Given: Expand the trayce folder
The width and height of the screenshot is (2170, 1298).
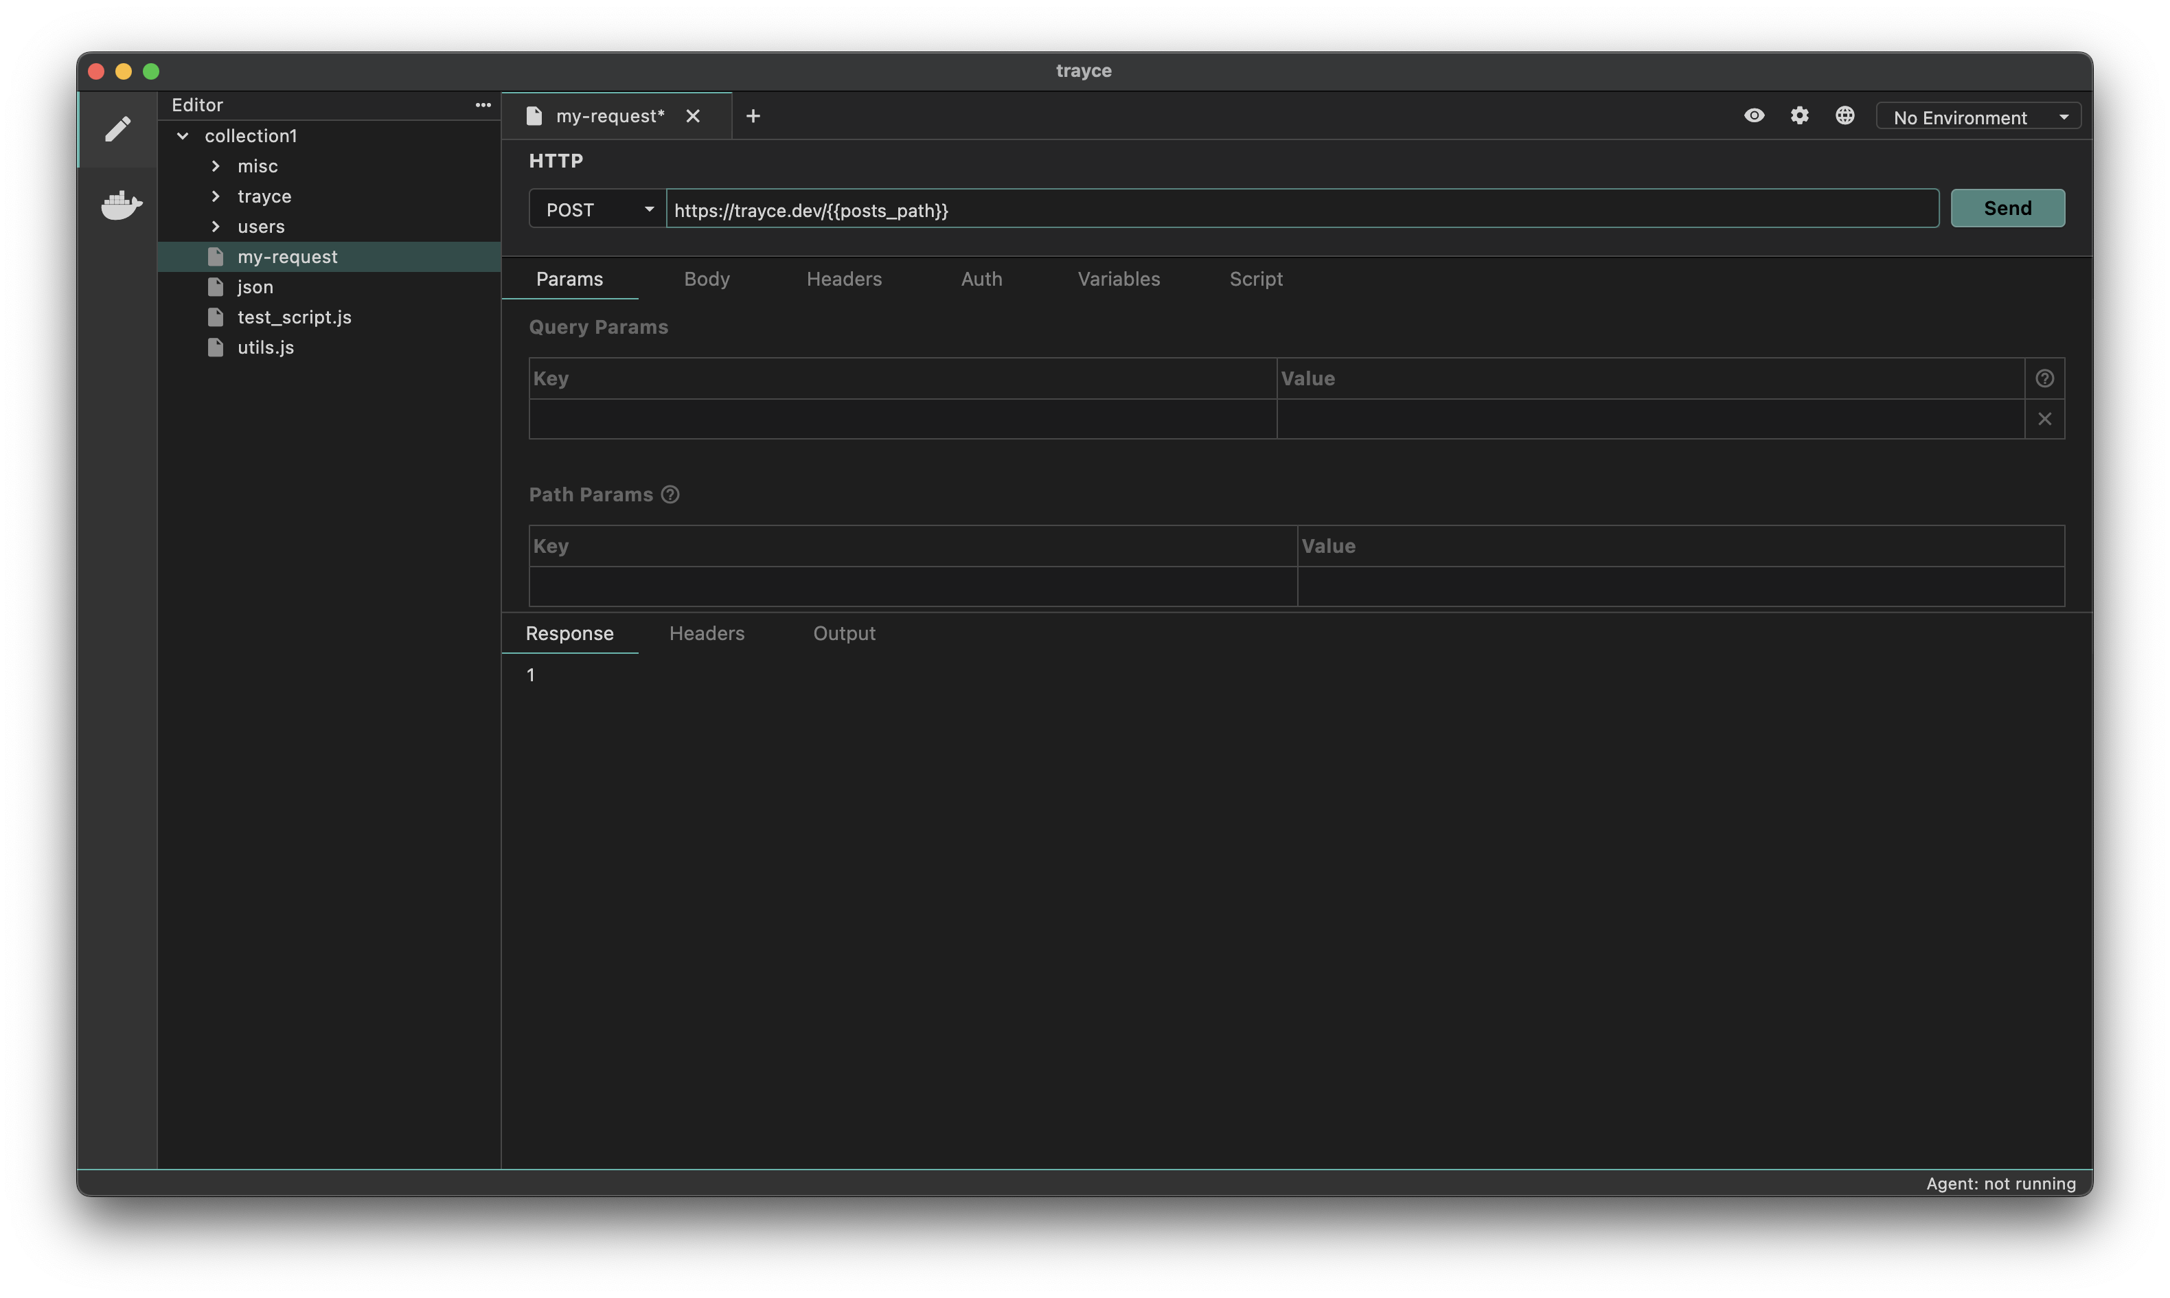Looking at the screenshot, I should click(215, 196).
